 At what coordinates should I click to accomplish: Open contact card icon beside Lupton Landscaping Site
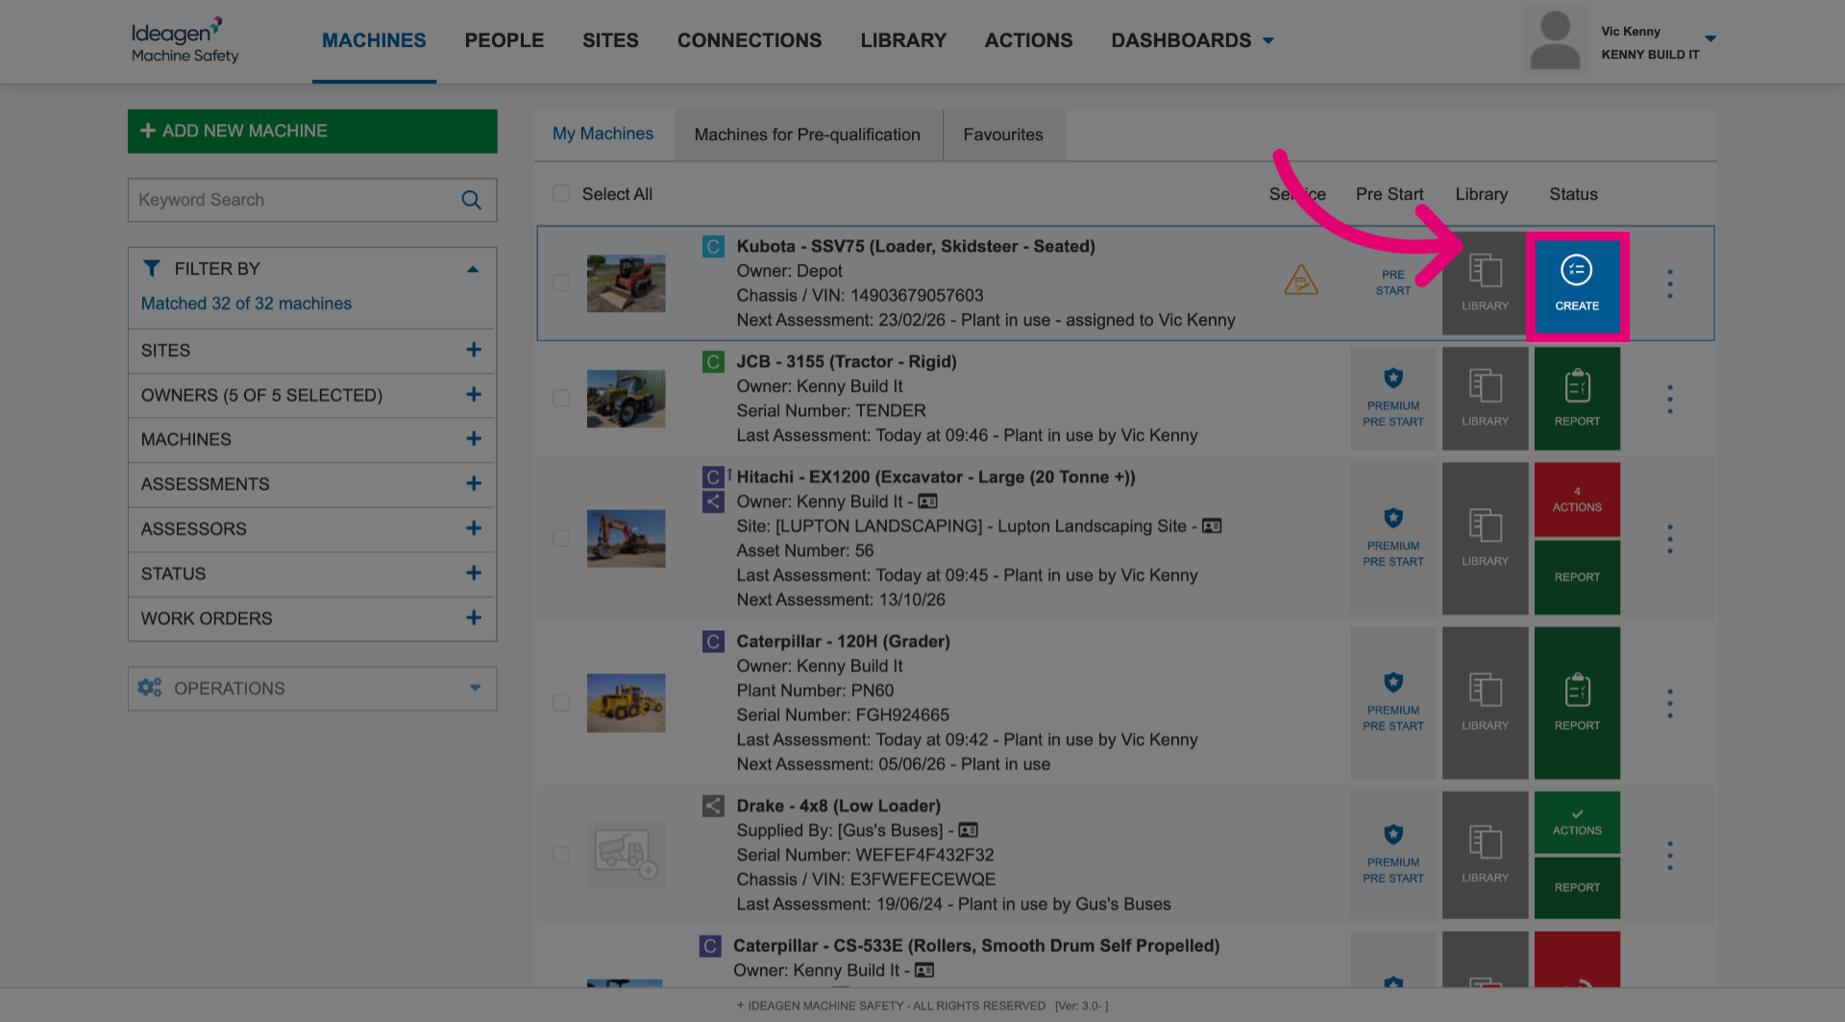click(1212, 526)
